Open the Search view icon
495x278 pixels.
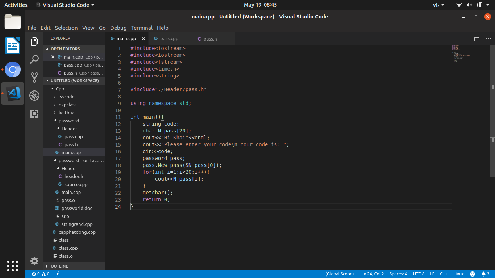pos(34,59)
